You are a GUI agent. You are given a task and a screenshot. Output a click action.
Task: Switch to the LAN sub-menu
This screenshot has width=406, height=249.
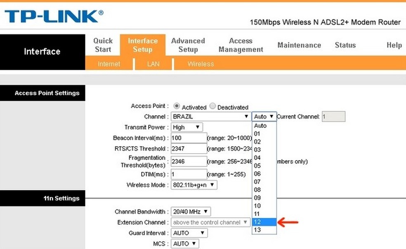click(x=153, y=64)
